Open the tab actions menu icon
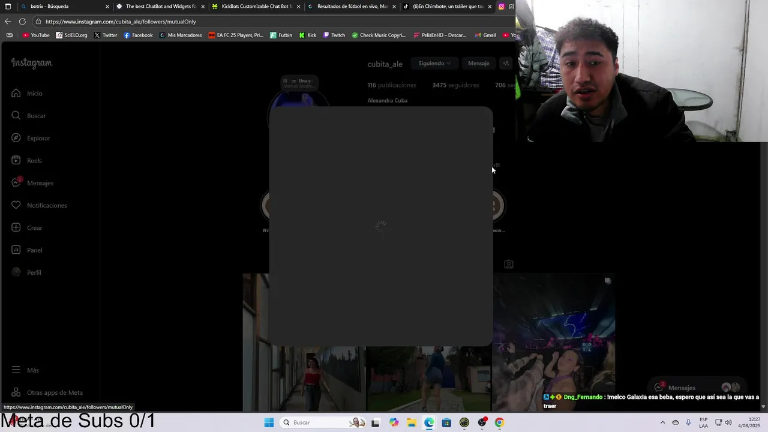This screenshot has width=768, height=432. tap(8, 7)
